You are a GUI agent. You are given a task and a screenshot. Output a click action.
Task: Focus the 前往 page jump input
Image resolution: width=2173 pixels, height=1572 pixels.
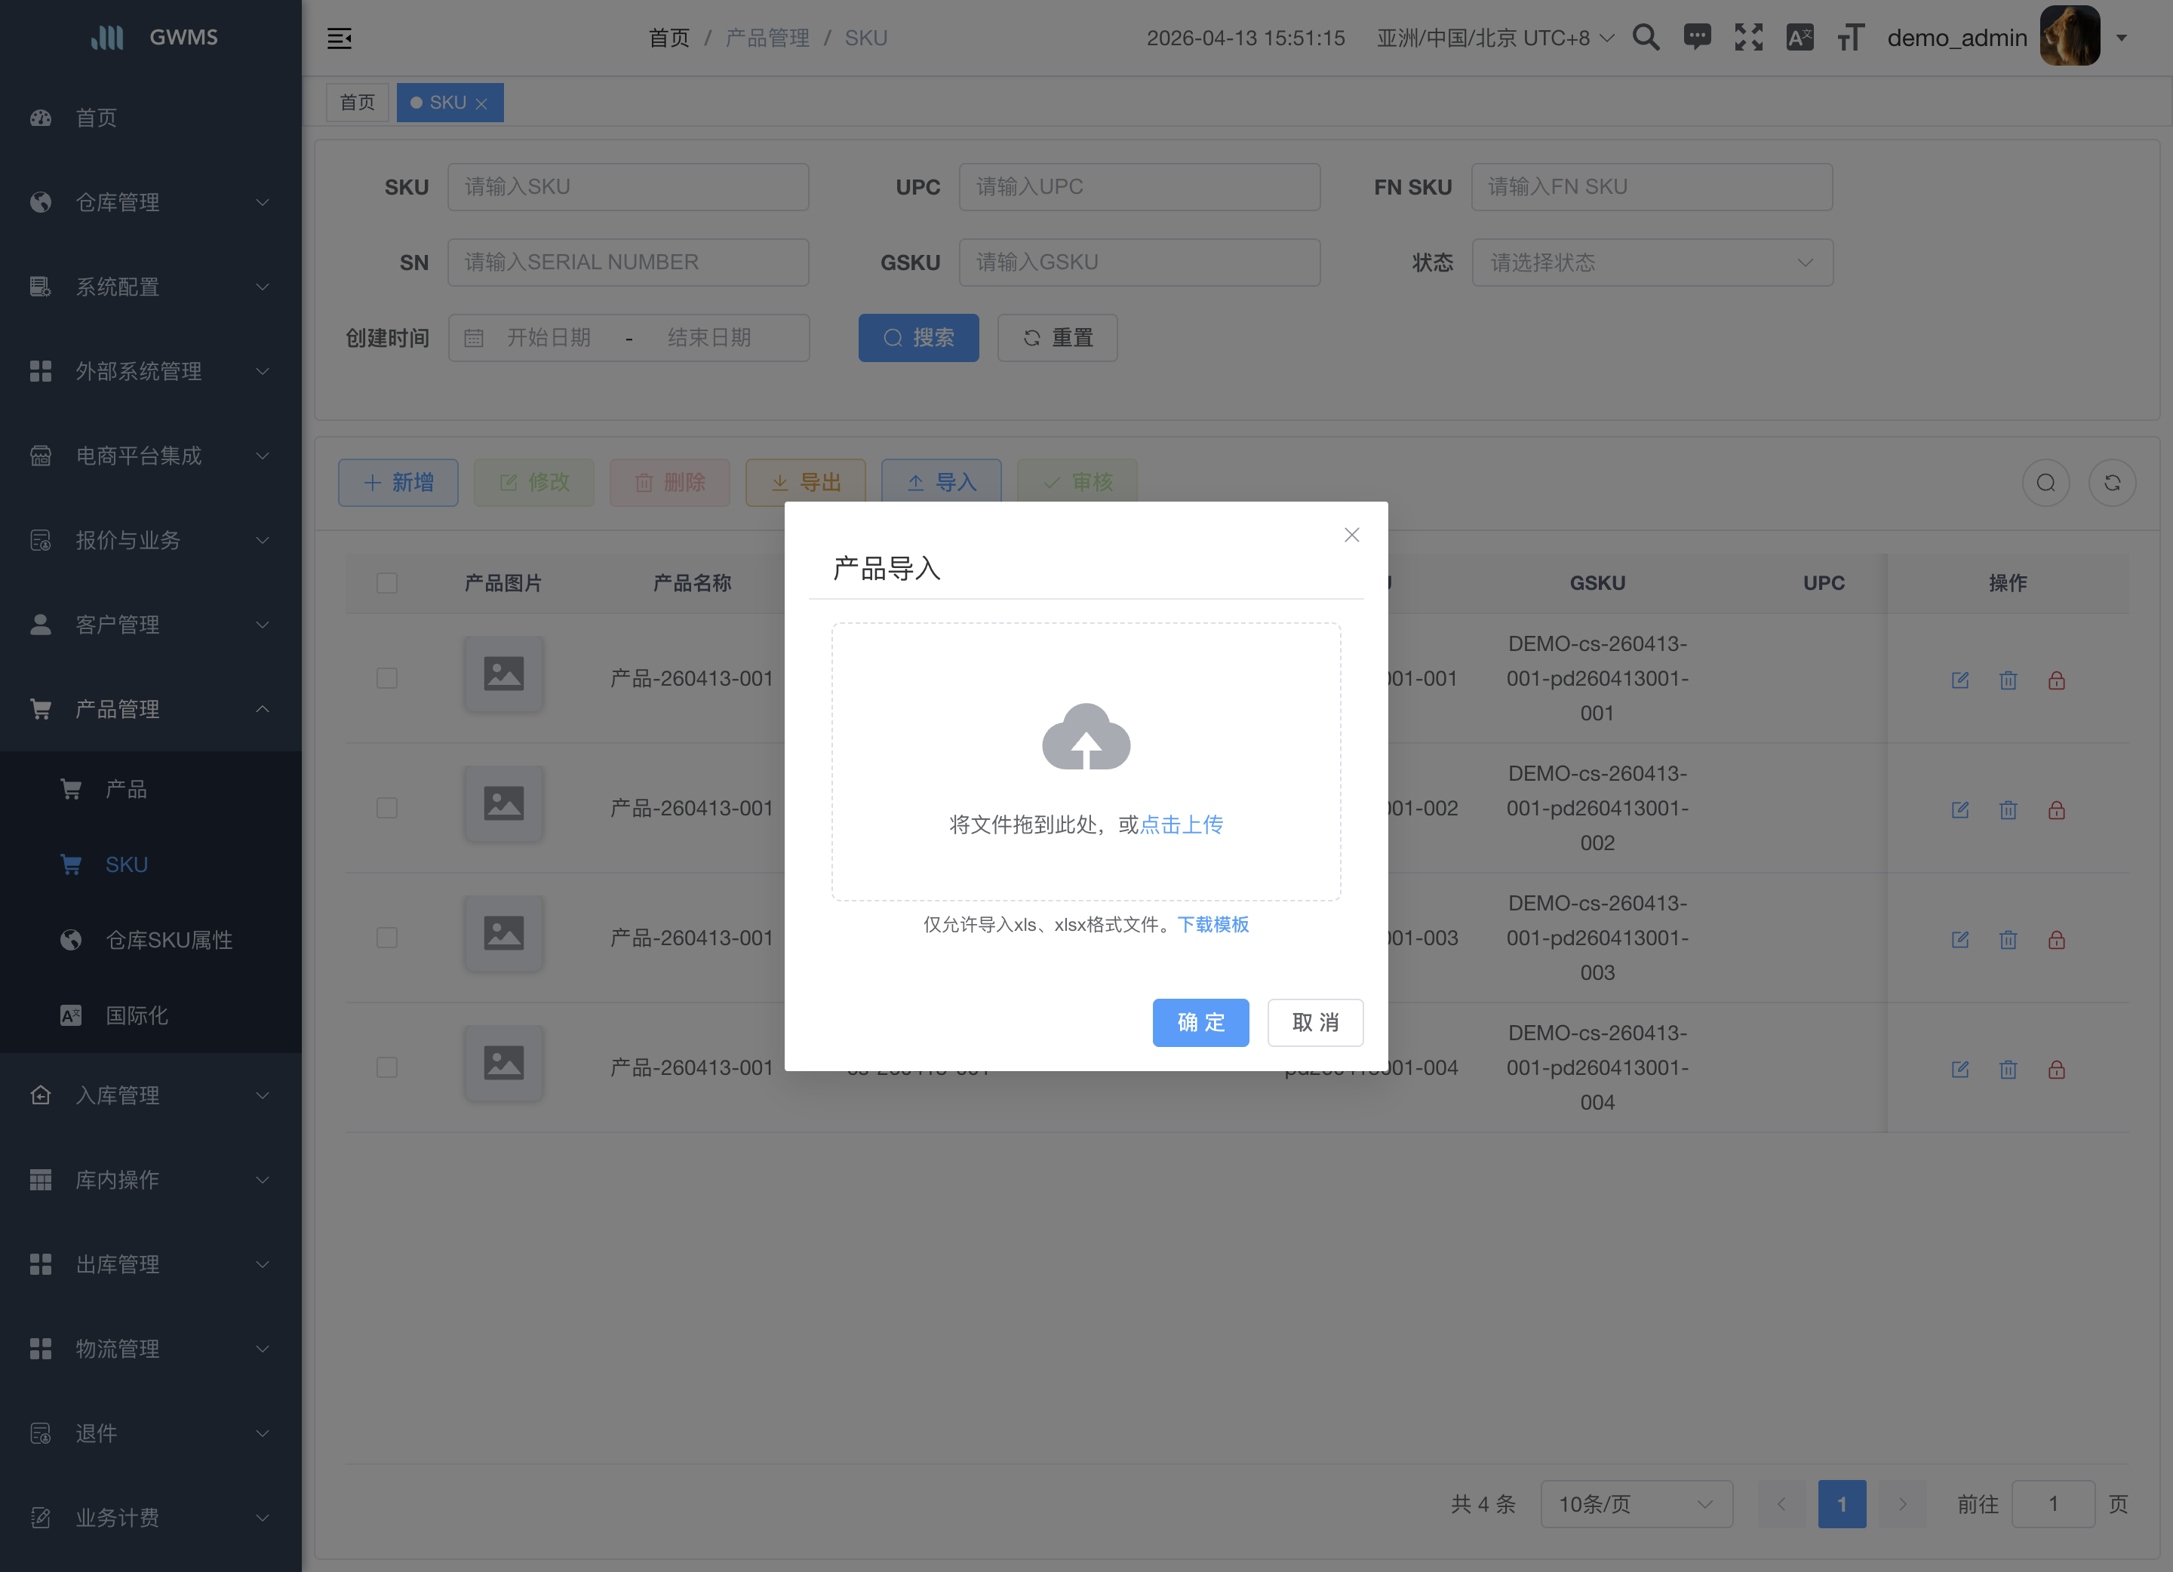click(x=2052, y=1504)
